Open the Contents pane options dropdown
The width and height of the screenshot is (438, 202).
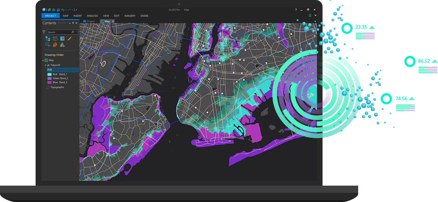coord(70,23)
